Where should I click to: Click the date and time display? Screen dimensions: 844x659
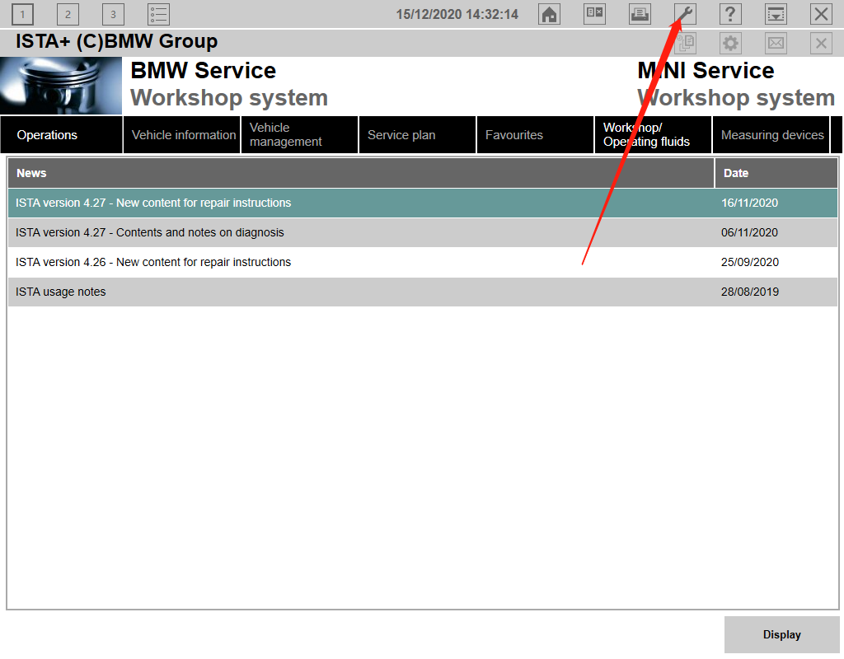click(x=457, y=15)
